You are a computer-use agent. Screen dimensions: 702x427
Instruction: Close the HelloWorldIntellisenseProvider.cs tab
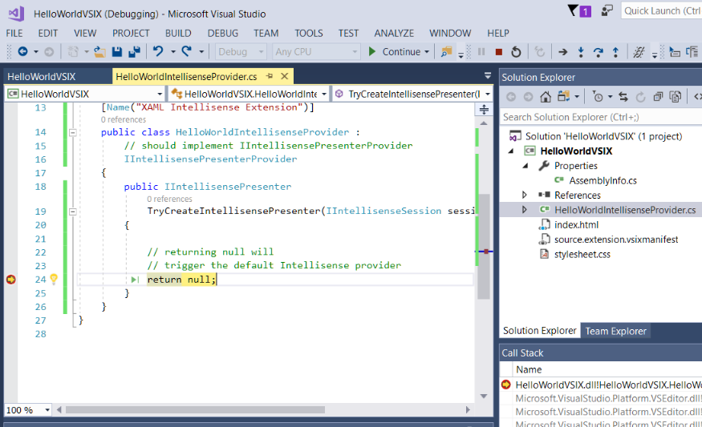(284, 76)
